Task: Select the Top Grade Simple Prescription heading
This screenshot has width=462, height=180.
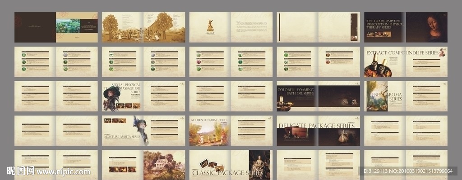Action: [x=385, y=24]
